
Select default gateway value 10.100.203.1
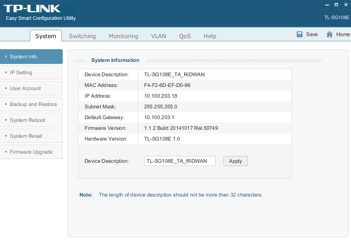click(159, 118)
